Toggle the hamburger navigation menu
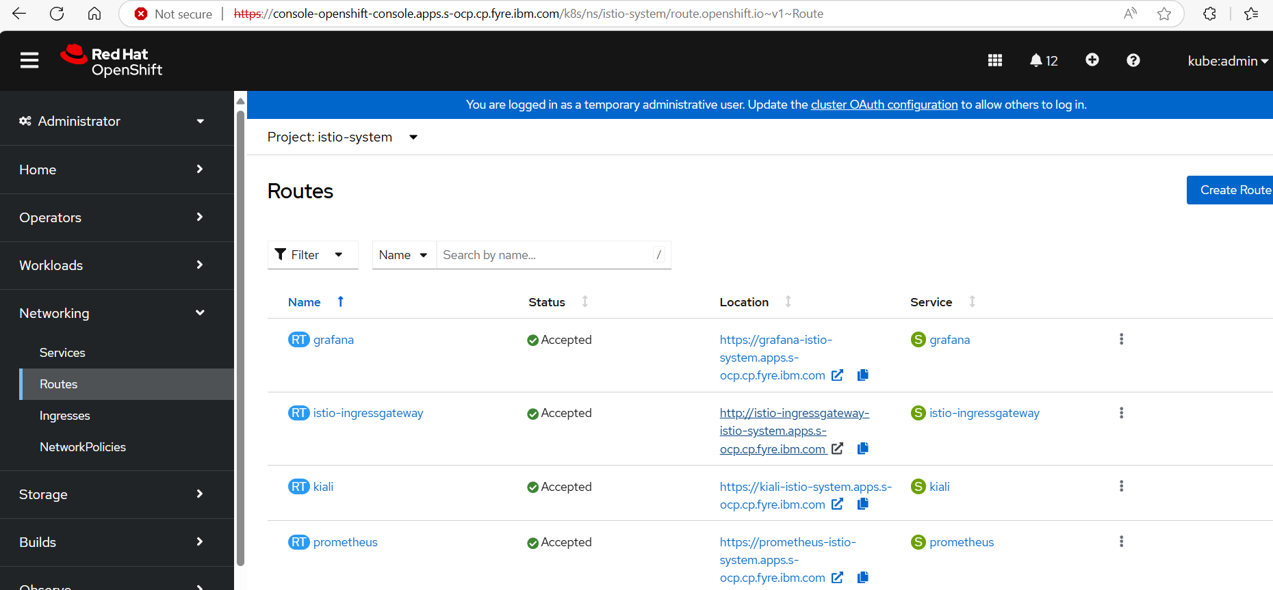 pyautogui.click(x=29, y=61)
